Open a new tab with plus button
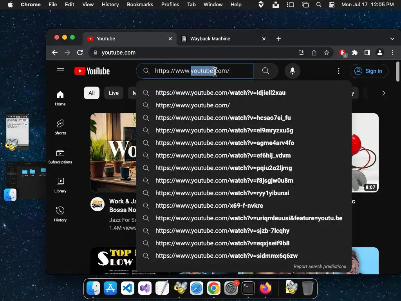 tap(279, 39)
